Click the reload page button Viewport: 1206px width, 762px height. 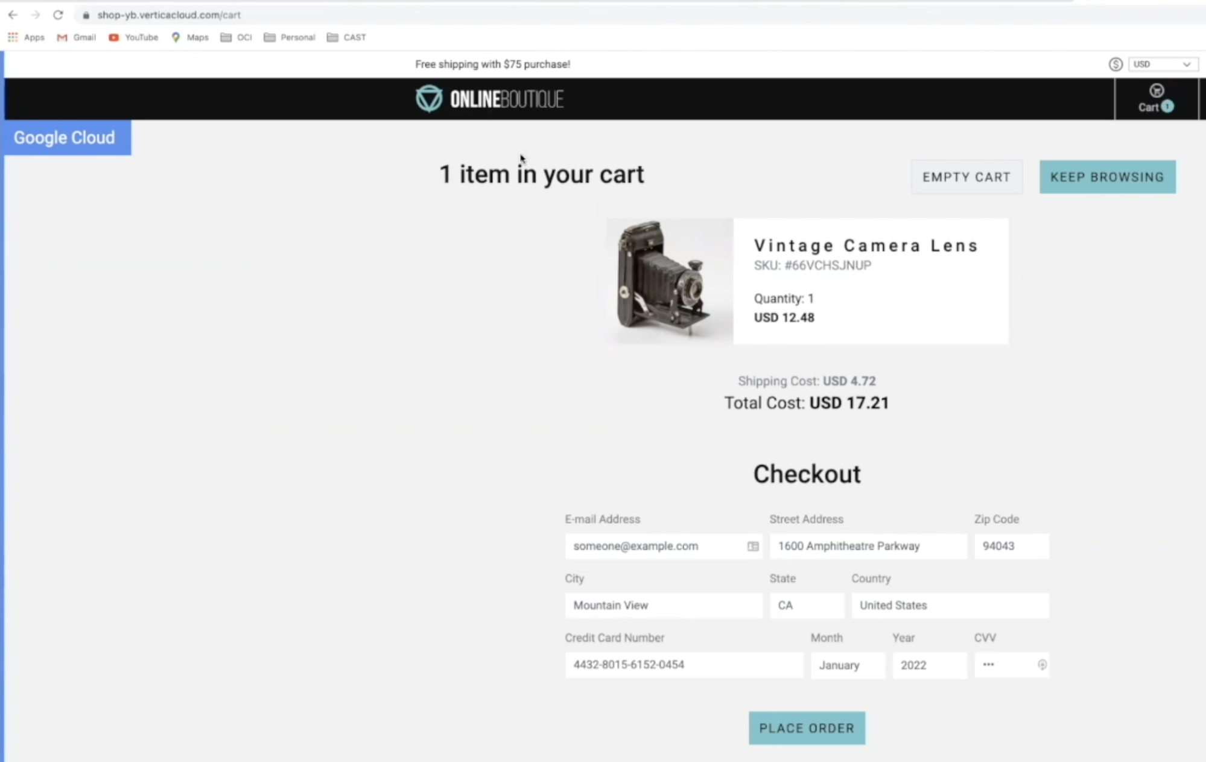coord(58,14)
